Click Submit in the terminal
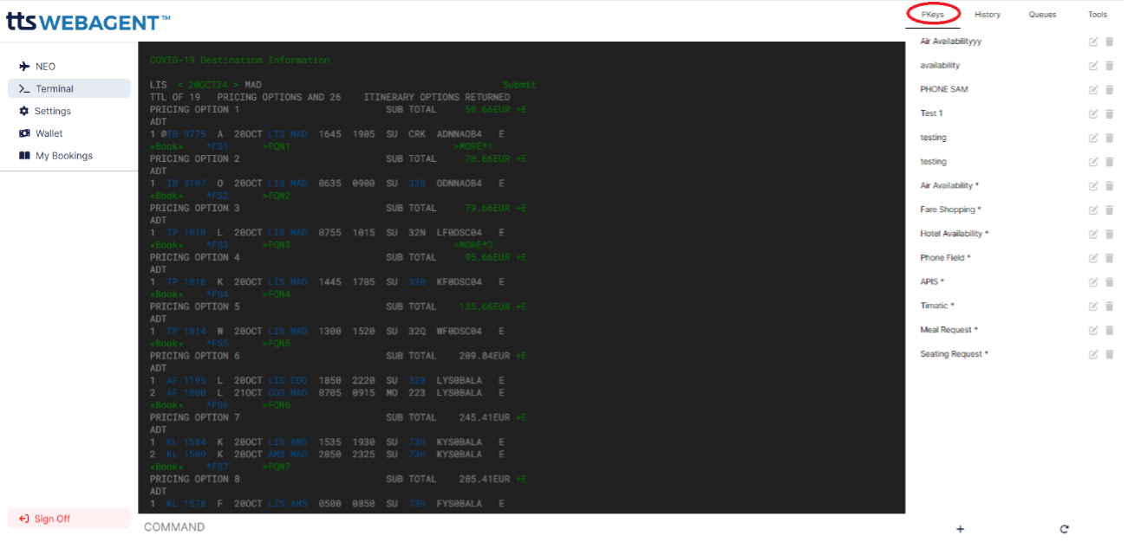 coord(519,85)
